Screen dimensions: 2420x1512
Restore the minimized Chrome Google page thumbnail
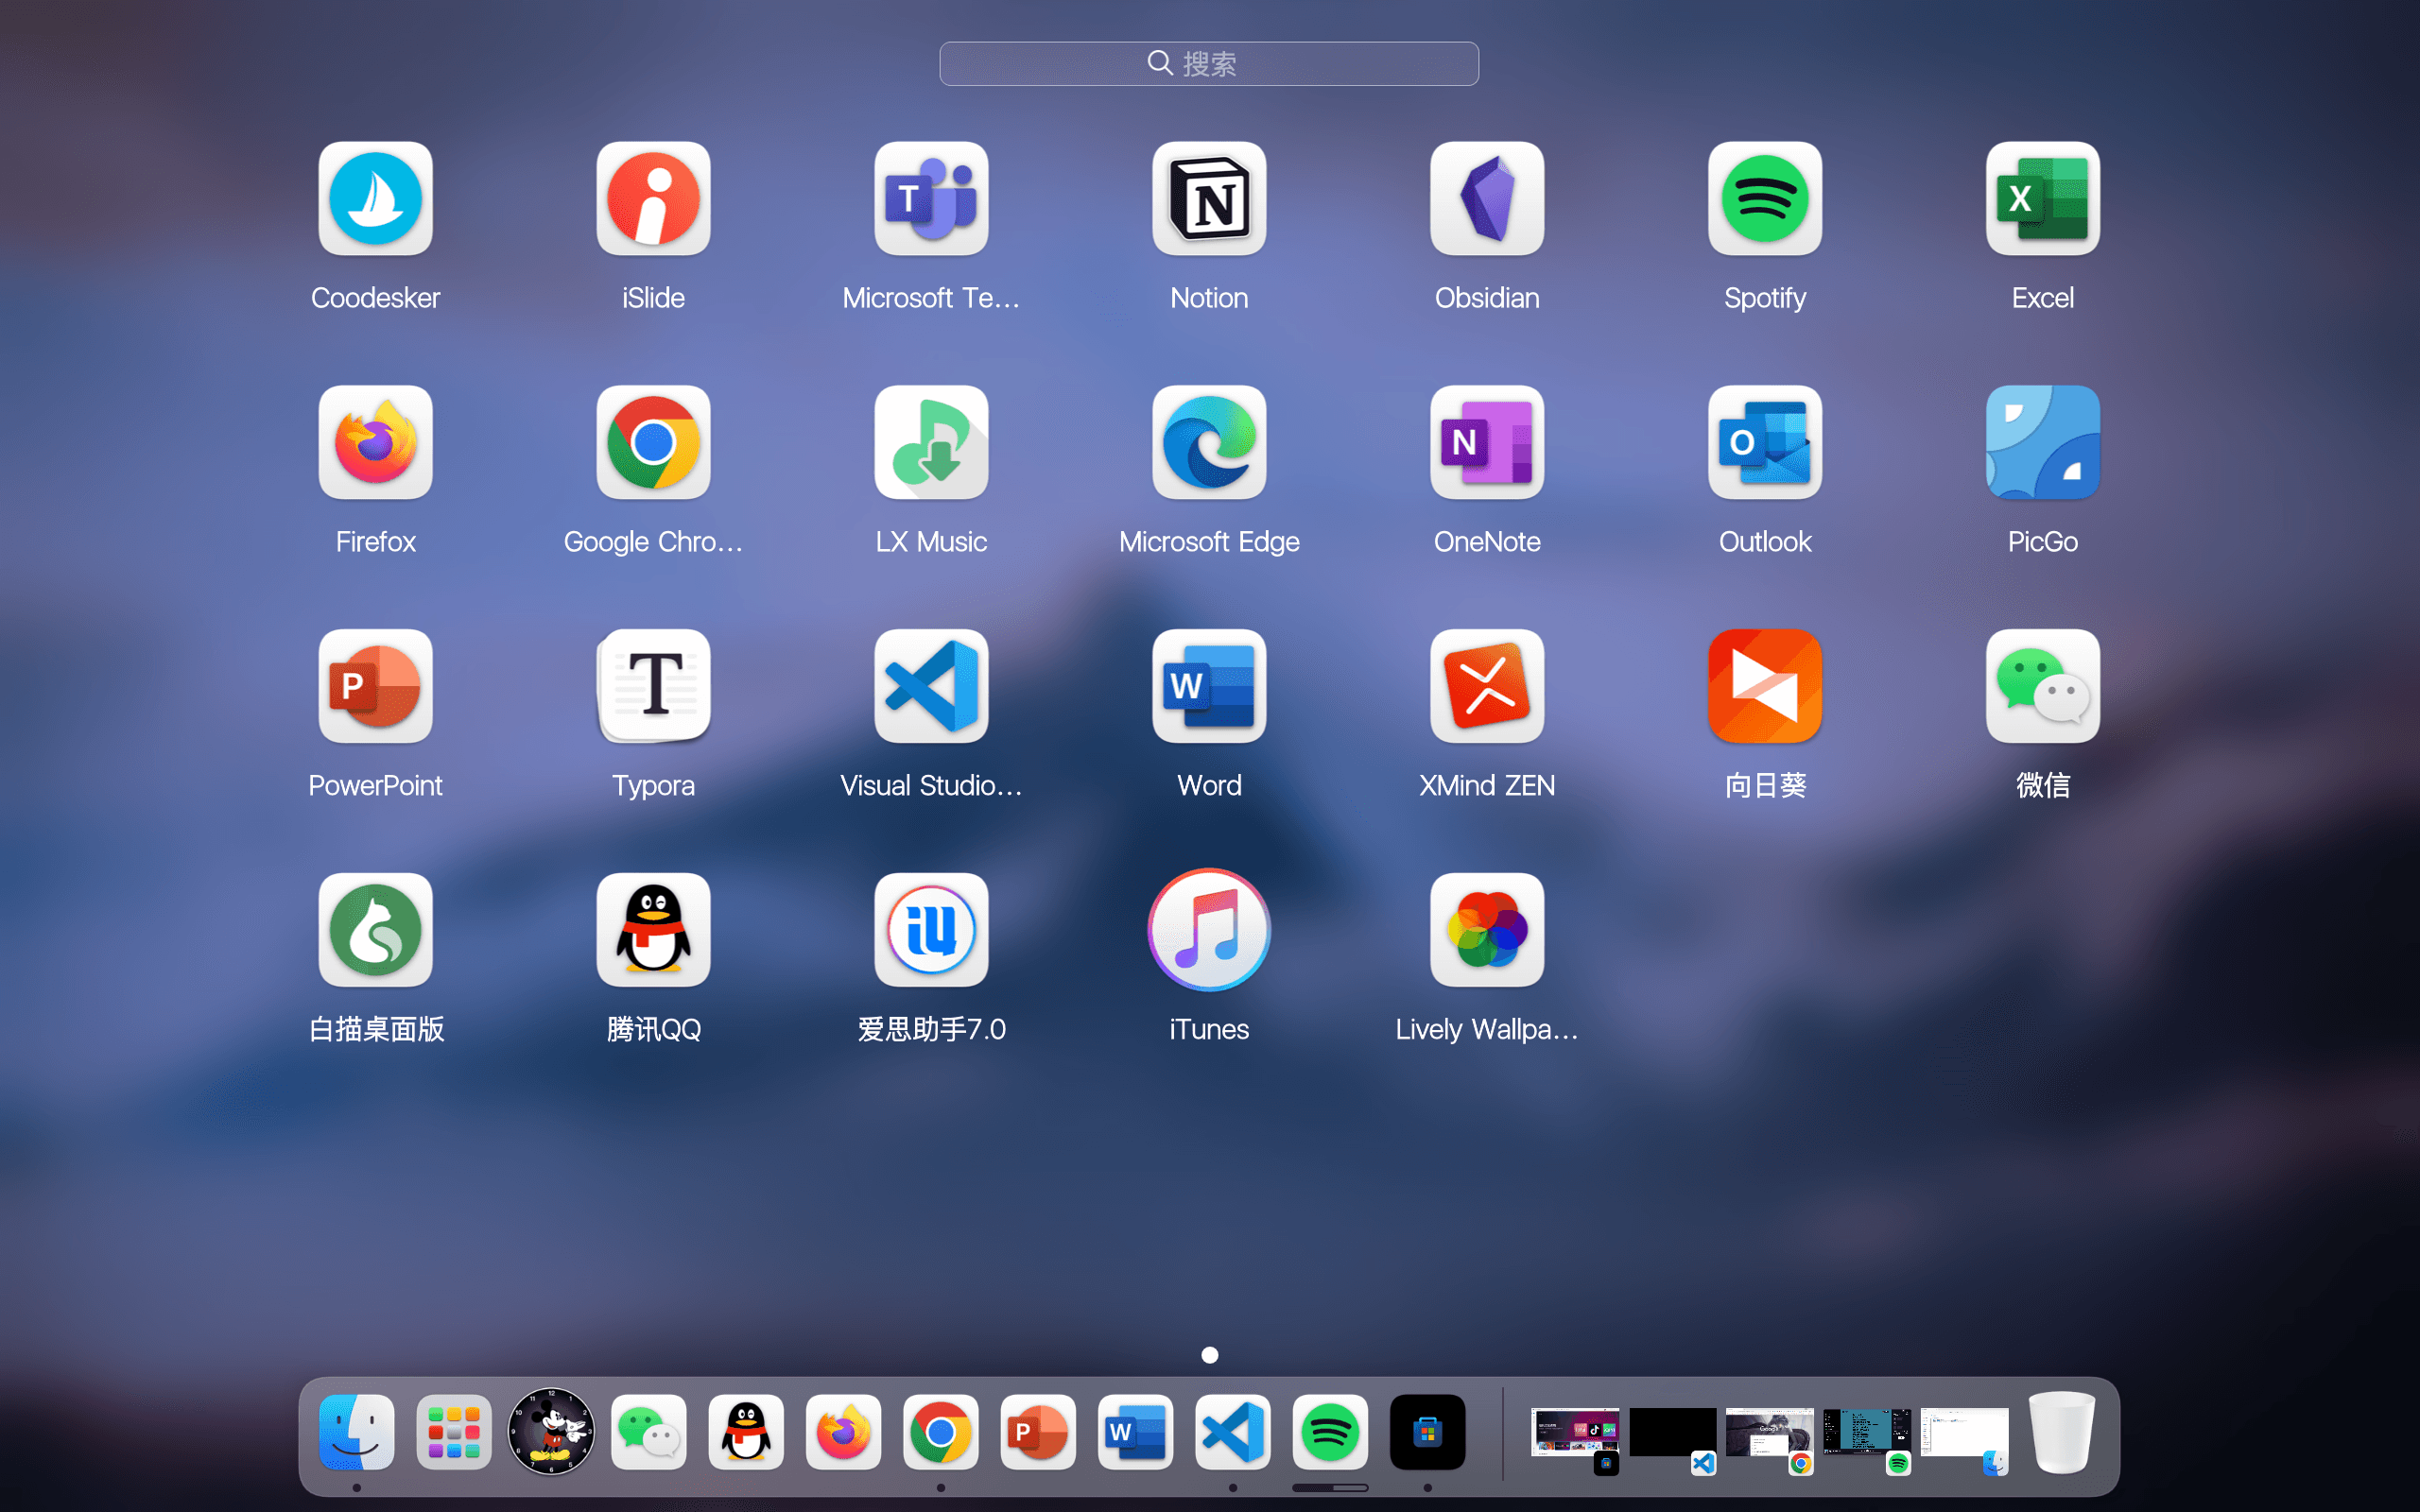click(1770, 1434)
